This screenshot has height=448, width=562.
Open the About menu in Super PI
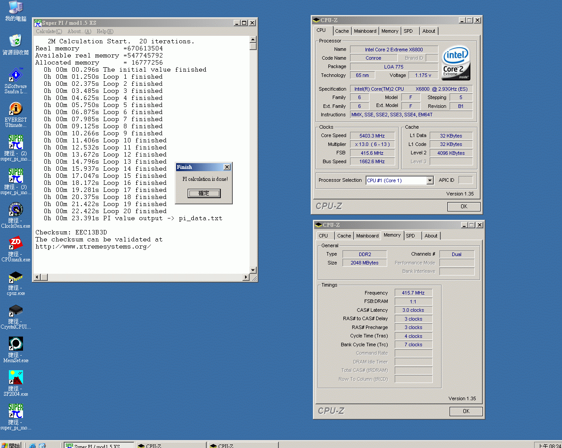tap(79, 31)
